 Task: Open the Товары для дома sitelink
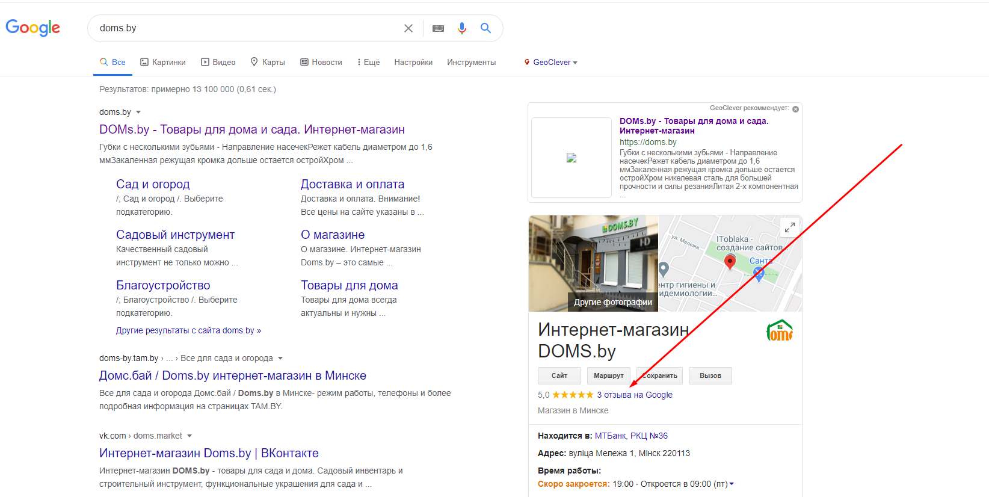point(350,285)
